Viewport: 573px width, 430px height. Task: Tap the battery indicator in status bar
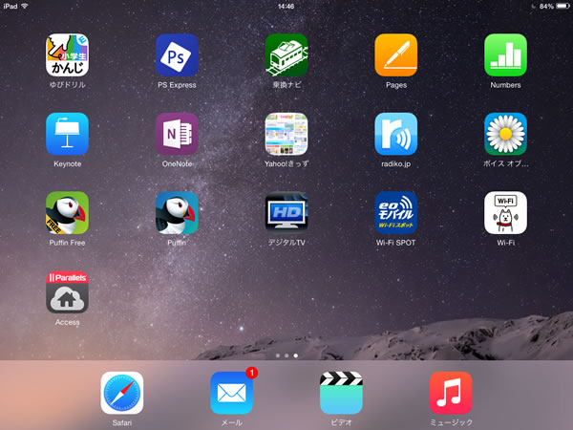562,7
